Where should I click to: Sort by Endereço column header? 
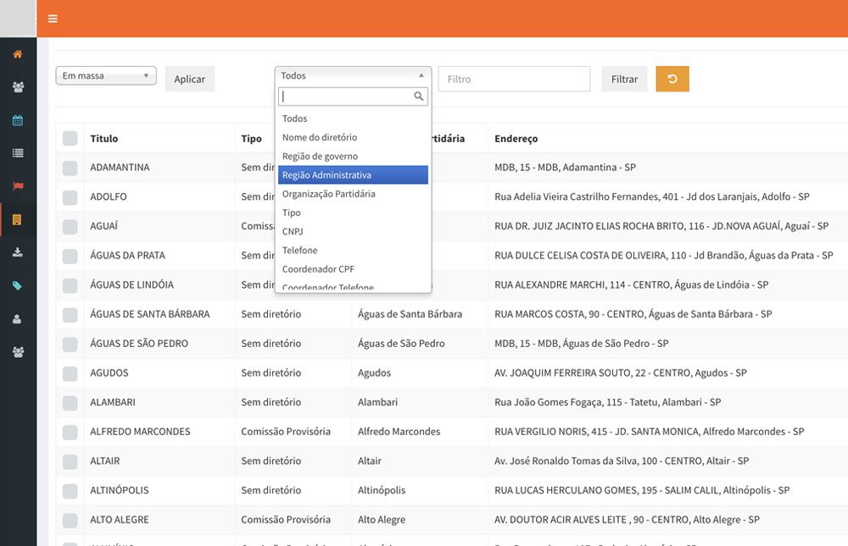[516, 138]
